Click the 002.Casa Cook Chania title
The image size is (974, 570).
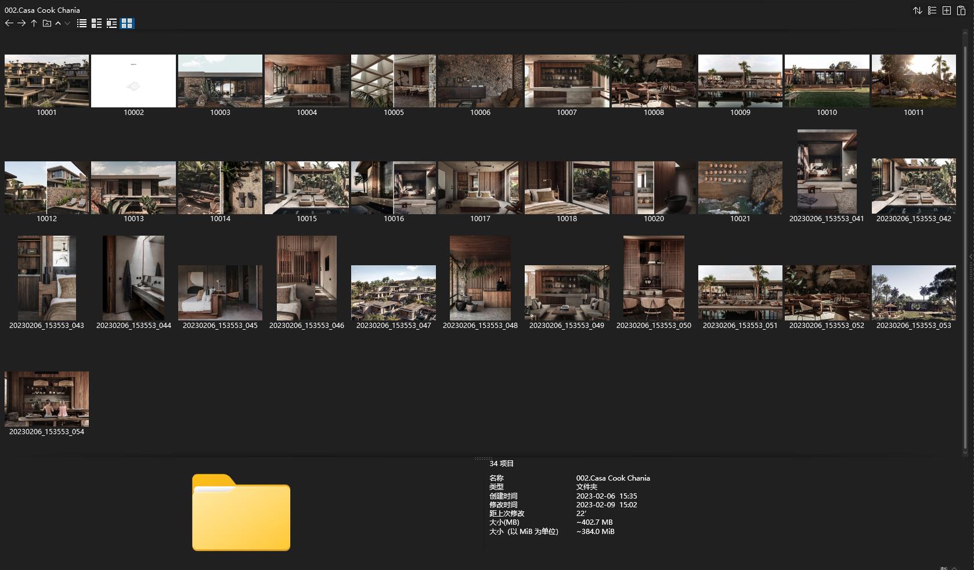click(42, 10)
